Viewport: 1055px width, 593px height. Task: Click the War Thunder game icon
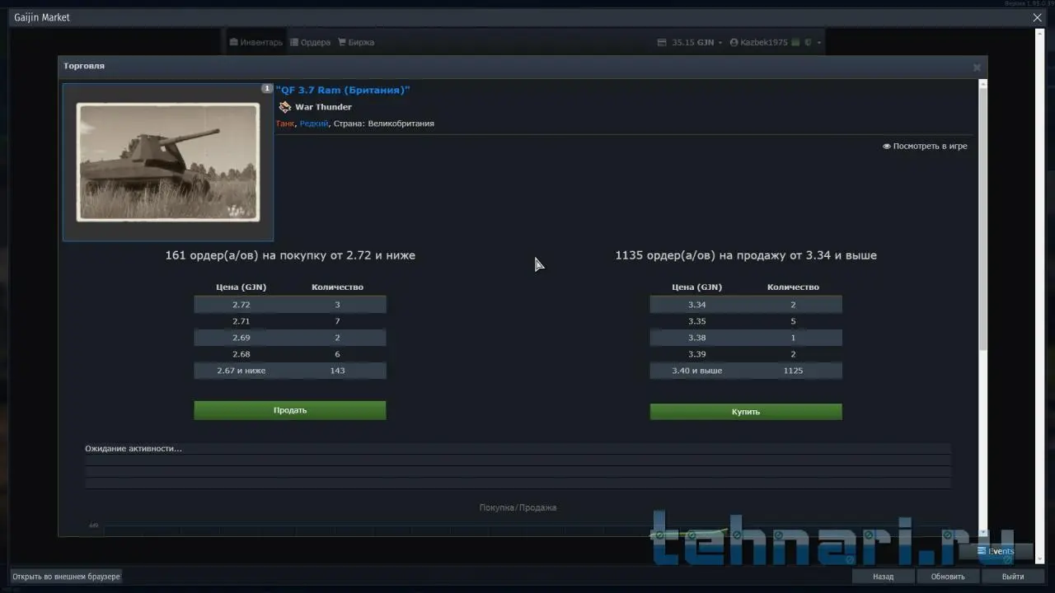[285, 107]
